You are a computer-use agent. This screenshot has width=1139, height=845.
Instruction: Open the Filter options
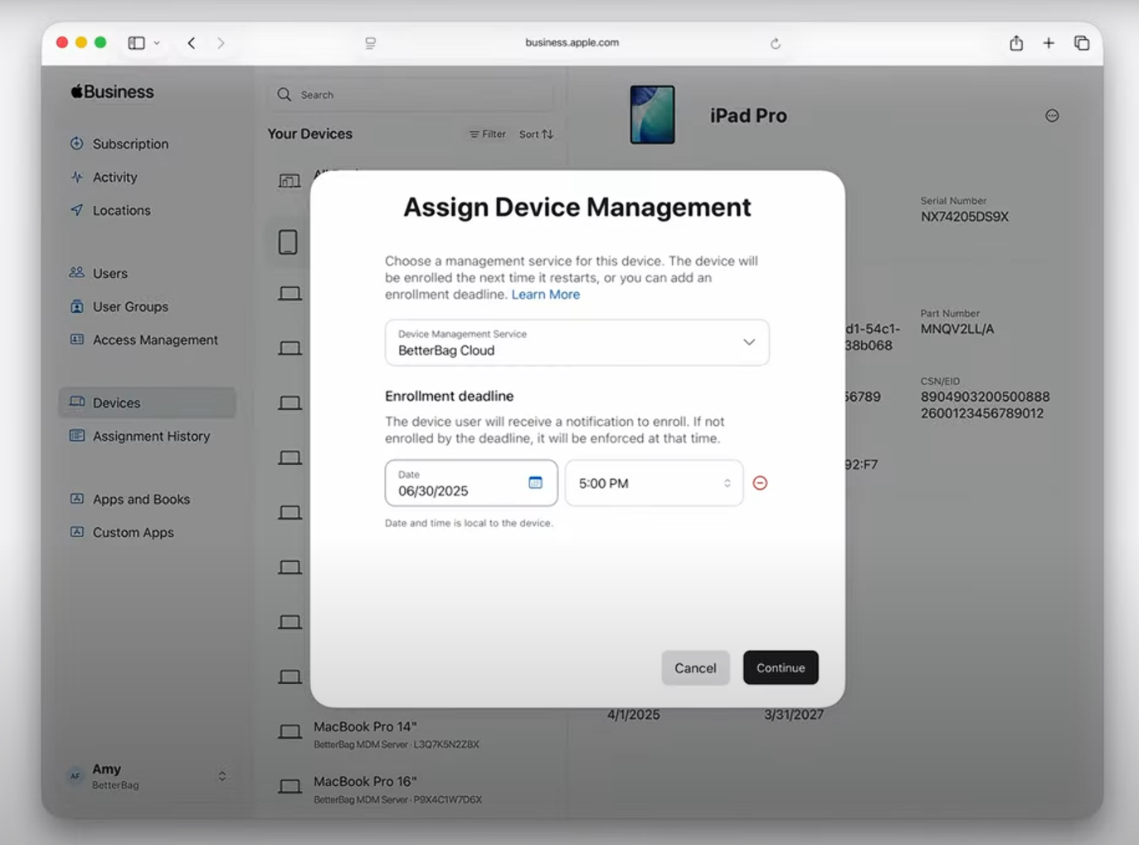(x=488, y=134)
